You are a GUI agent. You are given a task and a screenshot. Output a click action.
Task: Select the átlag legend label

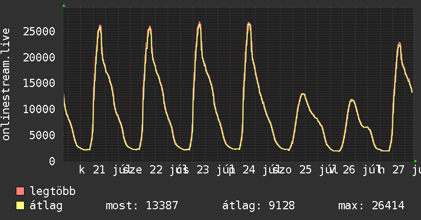pos(46,206)
